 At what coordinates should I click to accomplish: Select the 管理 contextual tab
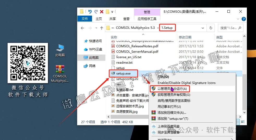point(147,12)
